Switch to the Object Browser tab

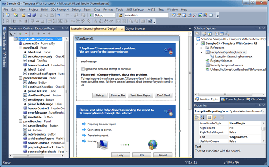[135, 28]
